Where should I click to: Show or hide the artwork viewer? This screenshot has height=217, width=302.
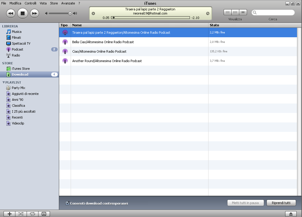click(x=44, y=214)
